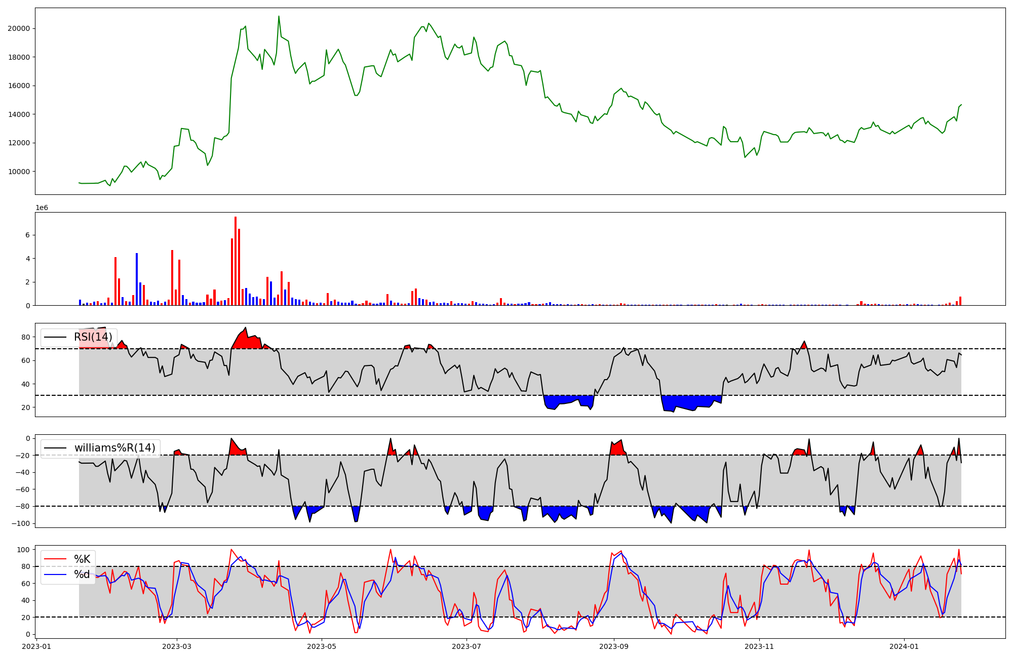Click the 2023-01 x-axis date label
Screen dimensions: 1013x658
coord(37,646)
